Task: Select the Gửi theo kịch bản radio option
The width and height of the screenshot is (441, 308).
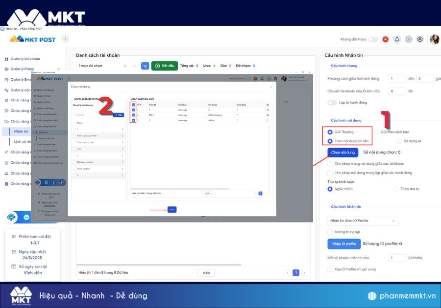Action: (x=377, y=132)
